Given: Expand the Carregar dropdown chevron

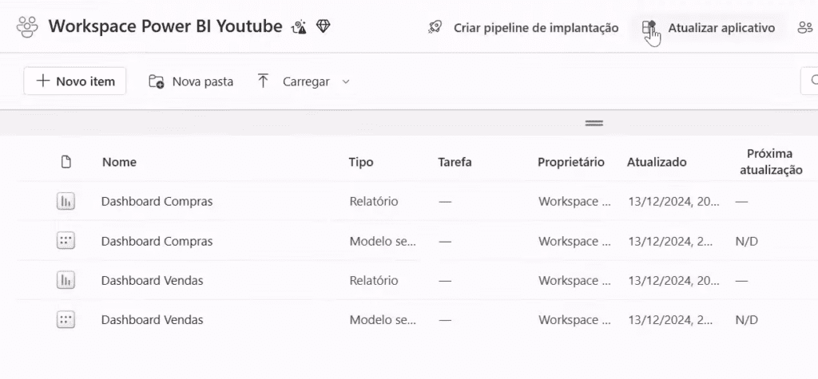Looking at the screenshot, I should point(345,82).
